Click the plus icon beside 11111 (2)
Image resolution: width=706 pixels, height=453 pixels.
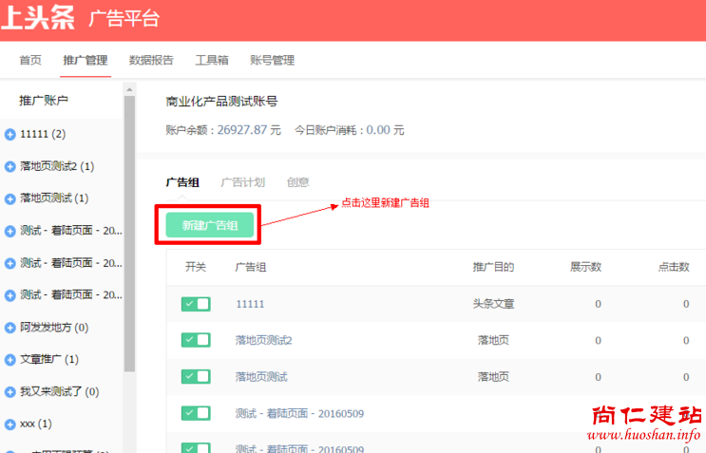(x=10, y=134)
